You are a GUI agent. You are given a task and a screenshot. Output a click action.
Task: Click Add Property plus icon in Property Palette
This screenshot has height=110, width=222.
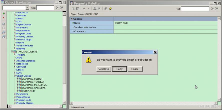tap(84, 9)
